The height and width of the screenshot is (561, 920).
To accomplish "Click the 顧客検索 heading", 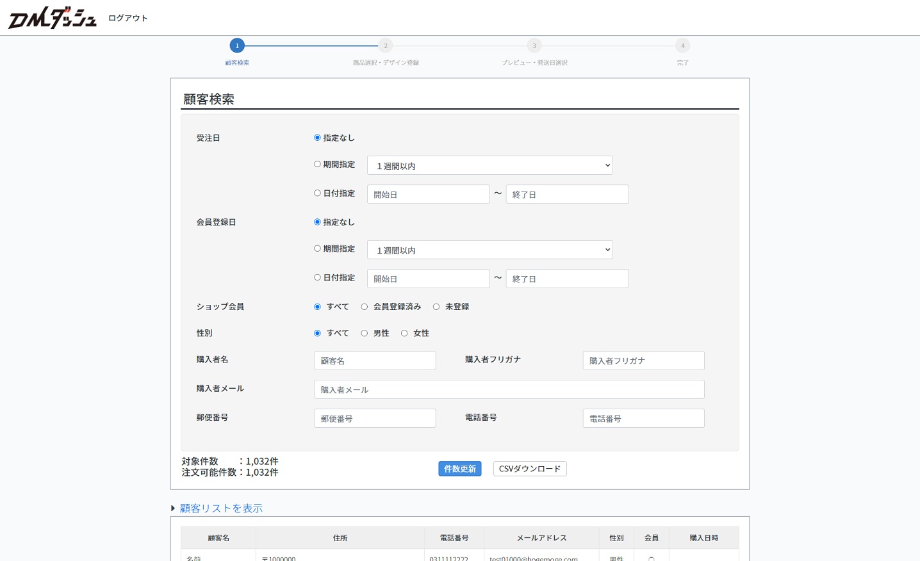I will 209,99.
